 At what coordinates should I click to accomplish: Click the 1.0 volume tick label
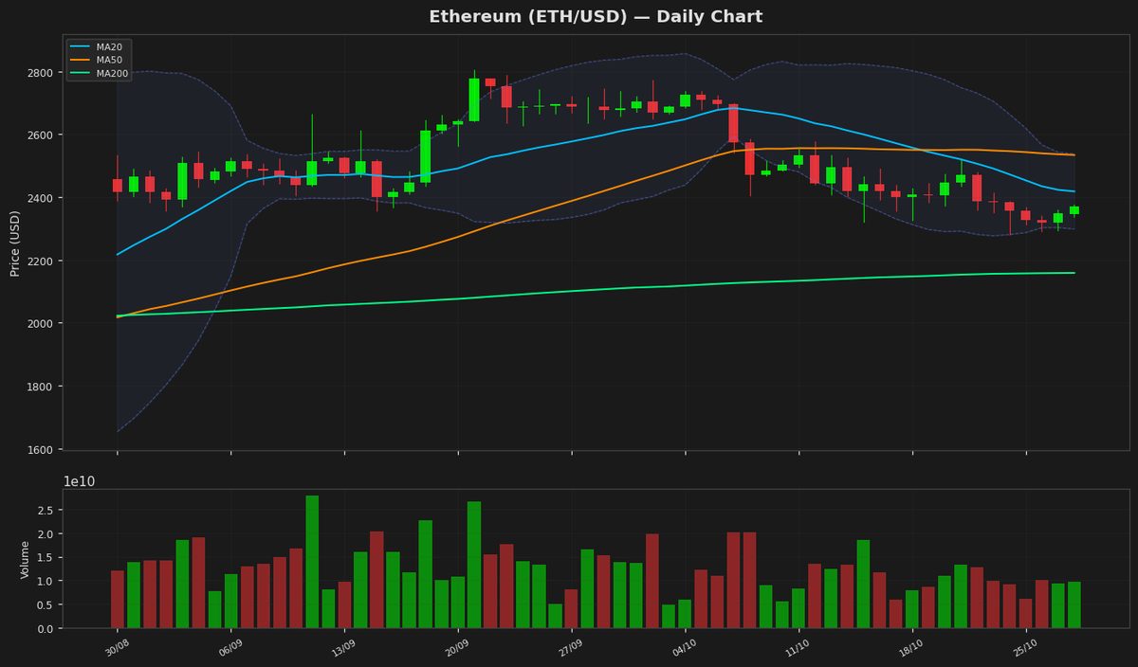[x=47, y=582]
